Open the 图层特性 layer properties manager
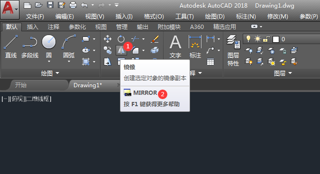The height and width of the screenshot is (174, 320). click(x=233, y=51)
